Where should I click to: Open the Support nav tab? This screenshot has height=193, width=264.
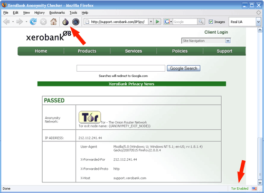[224, 51]
